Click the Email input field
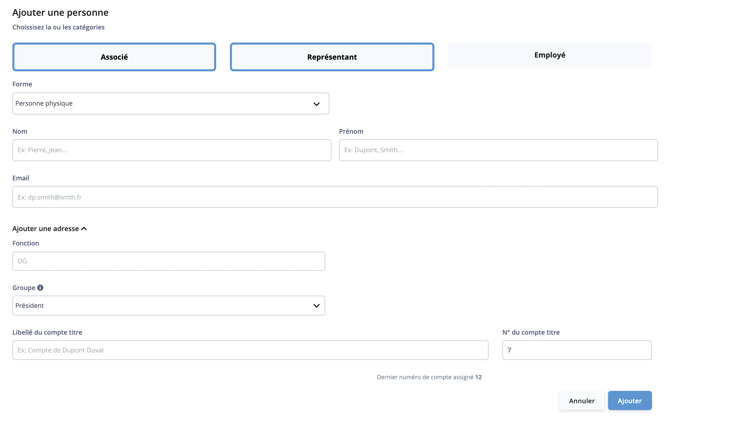 335,197
